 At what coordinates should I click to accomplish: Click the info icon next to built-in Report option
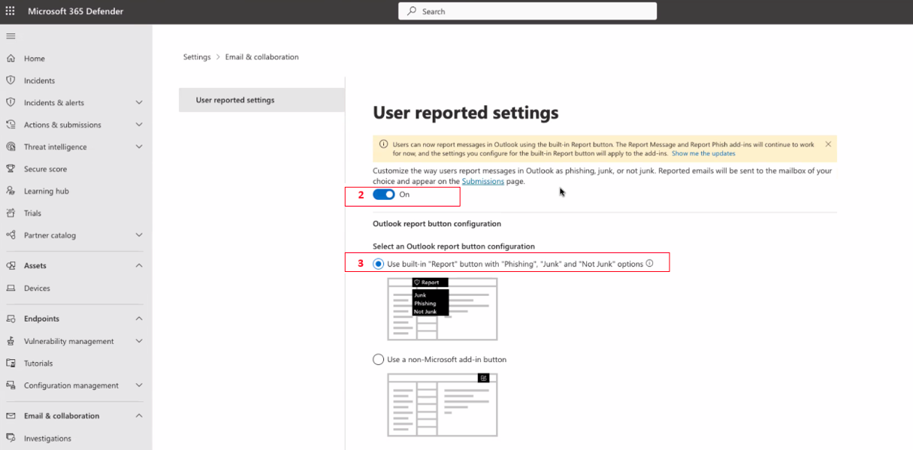650,264
